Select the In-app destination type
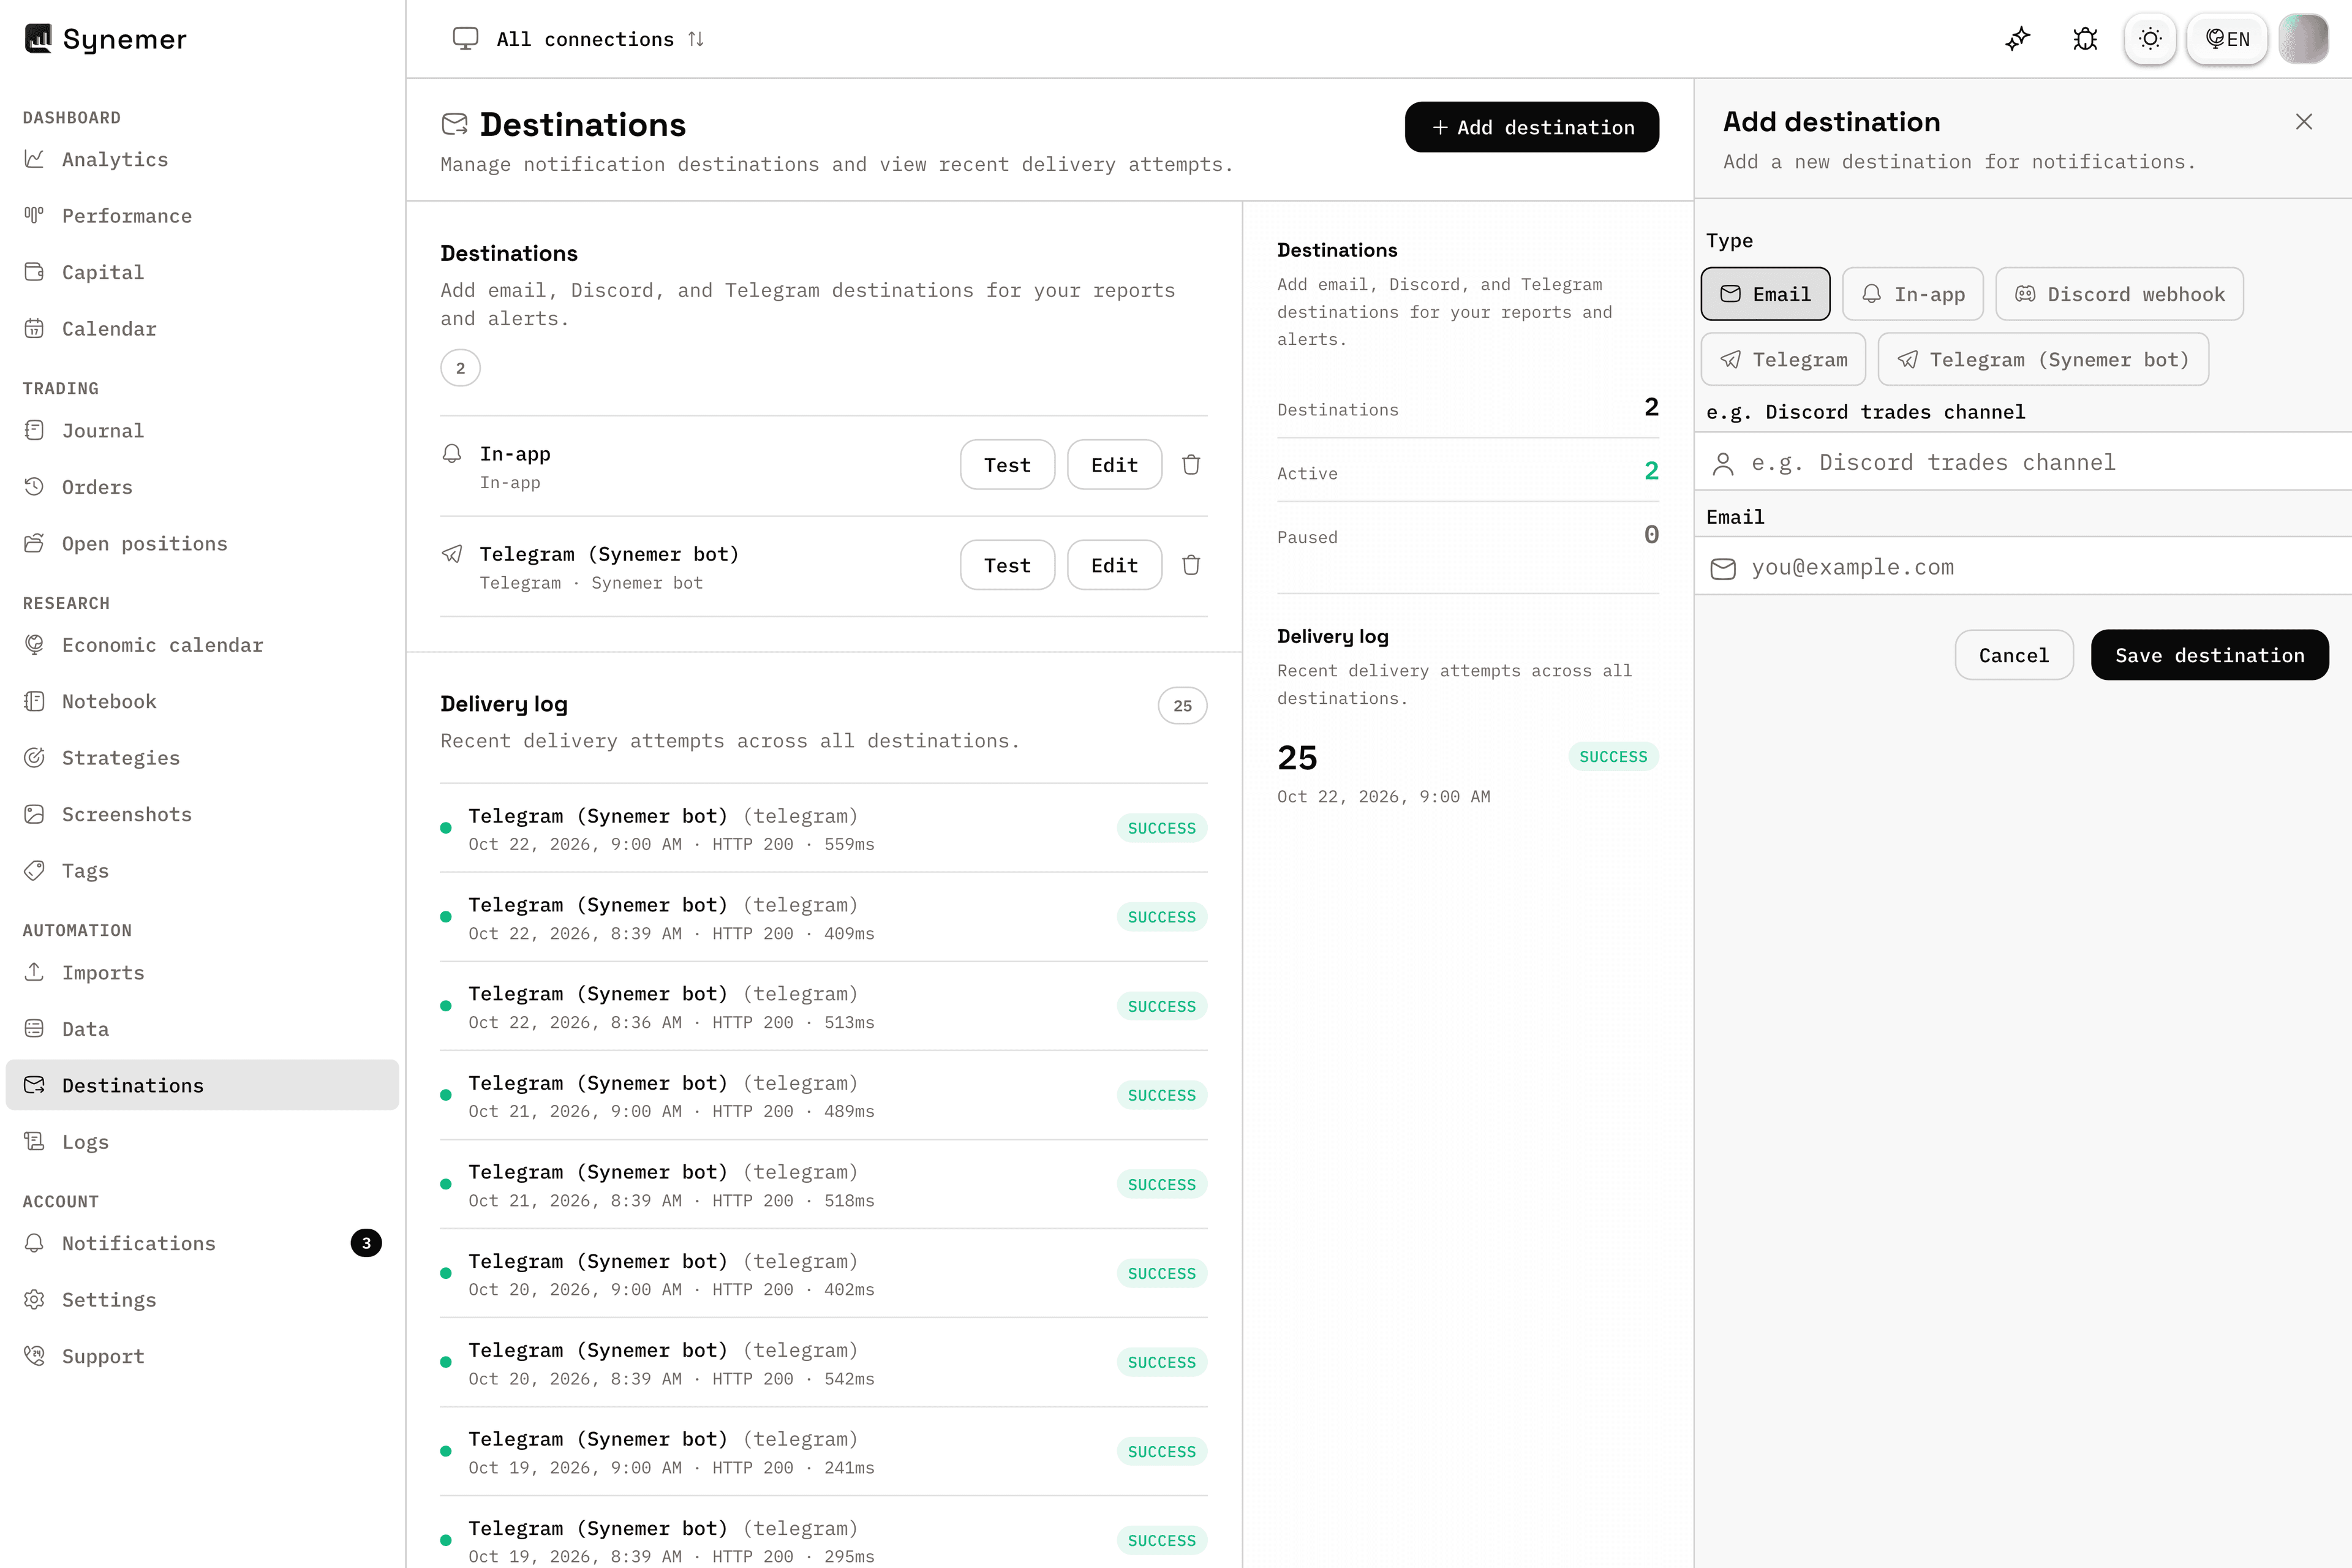This screenshot has width=2352, height=1568. (x=1912, y=294)
